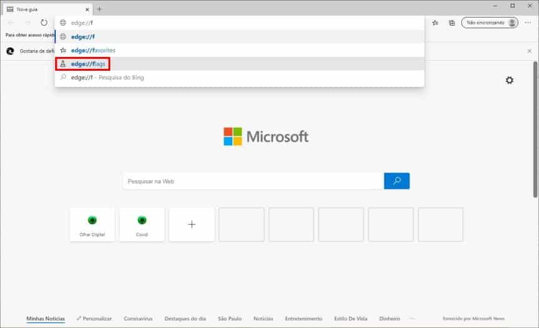Screen dimensions: 539x328
Task: Click the Microsoft News attribution link
Action: [x=473, y=319]
